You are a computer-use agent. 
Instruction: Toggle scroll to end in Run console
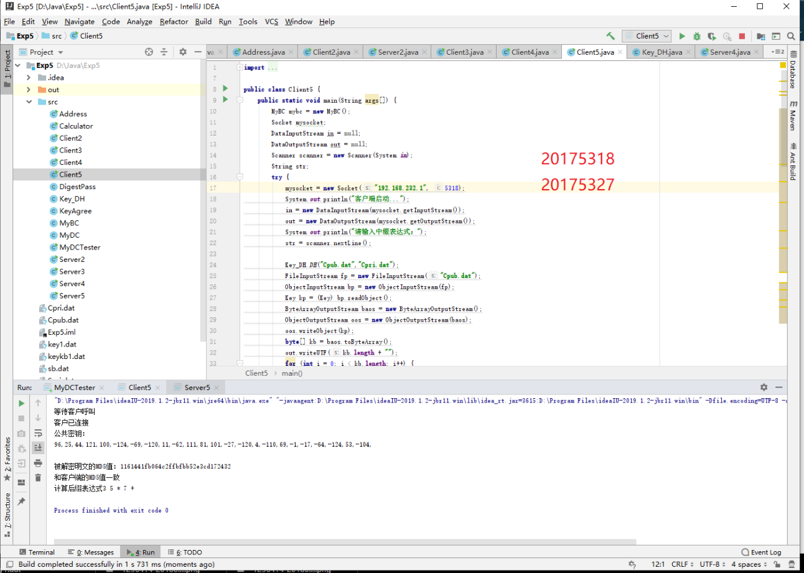(38, 448)
